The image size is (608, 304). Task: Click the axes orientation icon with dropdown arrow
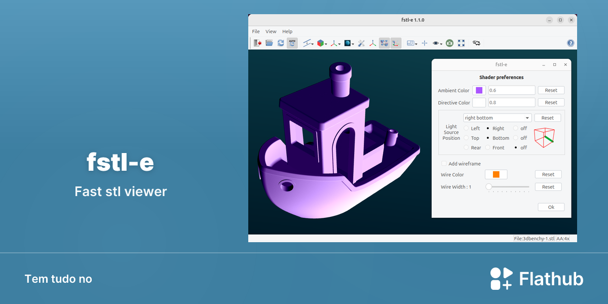(334, 43)
